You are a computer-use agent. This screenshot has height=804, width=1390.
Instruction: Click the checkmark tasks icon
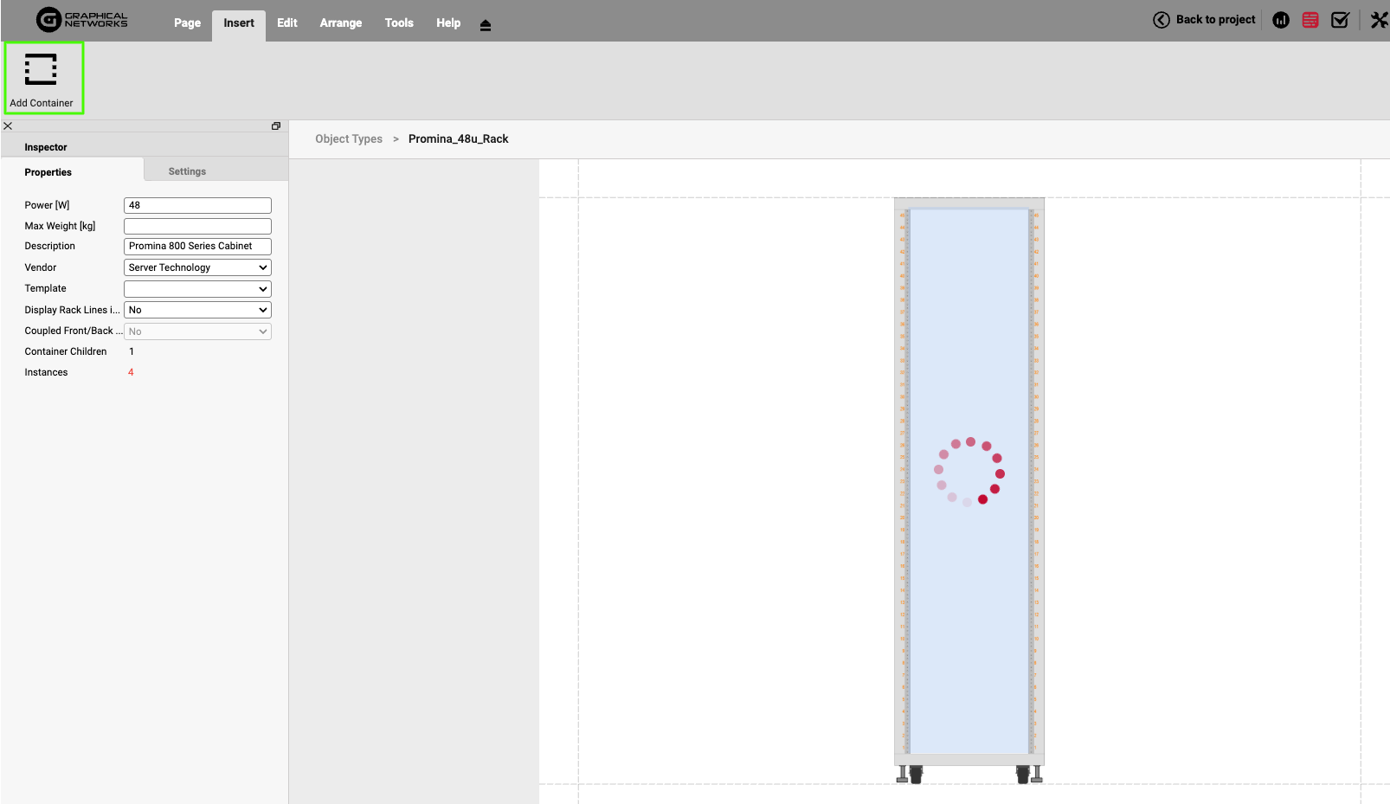[1340, 20]
